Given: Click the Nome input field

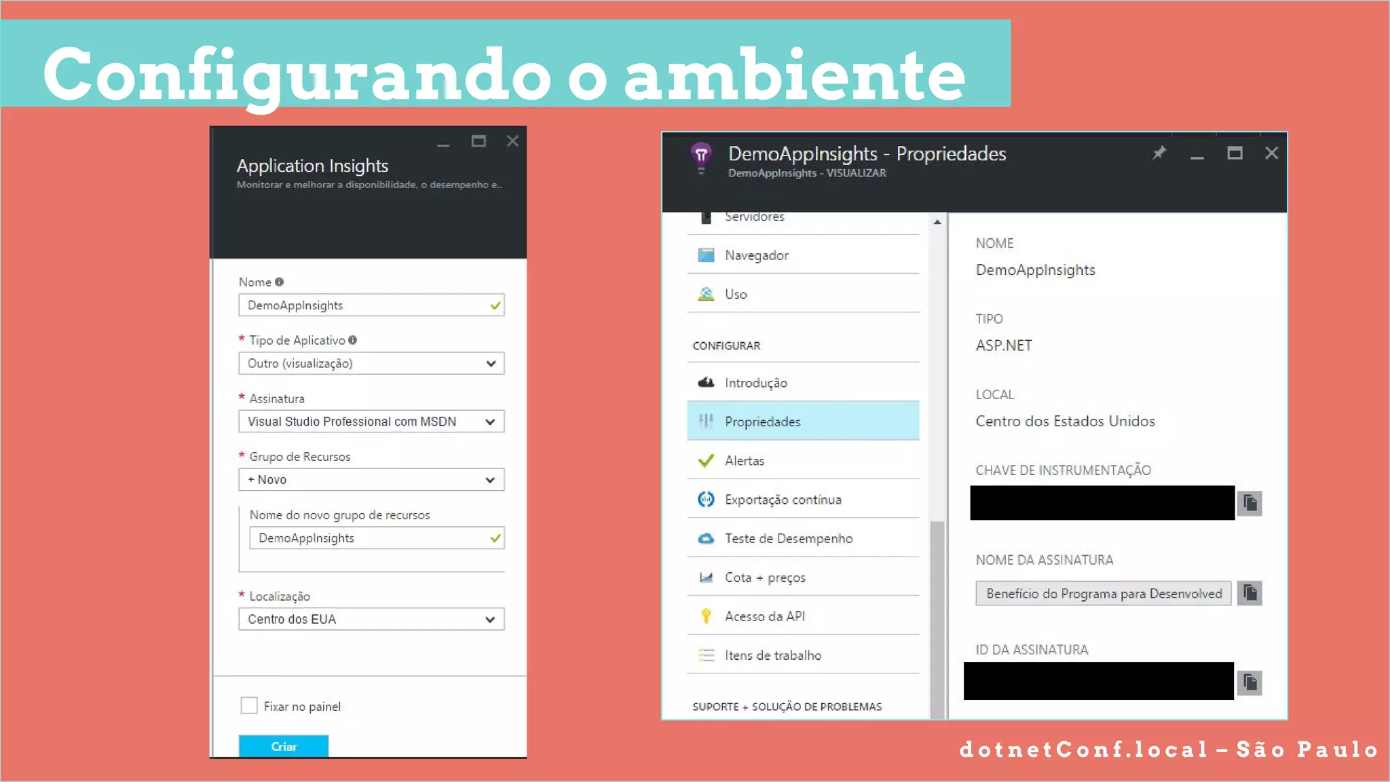Looking at the screenshot, I should pos(371,305).
